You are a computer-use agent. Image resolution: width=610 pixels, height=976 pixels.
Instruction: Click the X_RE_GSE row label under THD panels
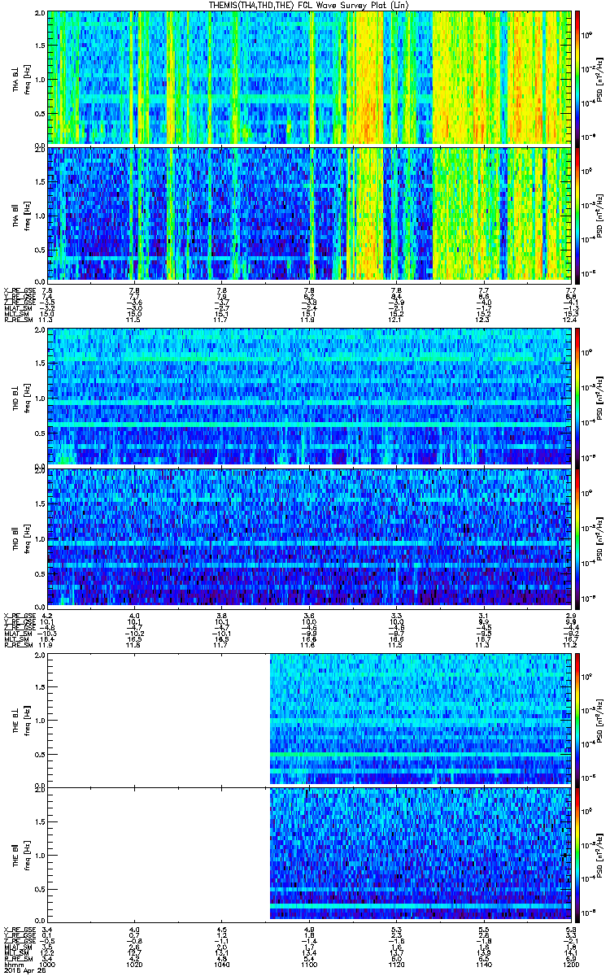coord(19,614)
